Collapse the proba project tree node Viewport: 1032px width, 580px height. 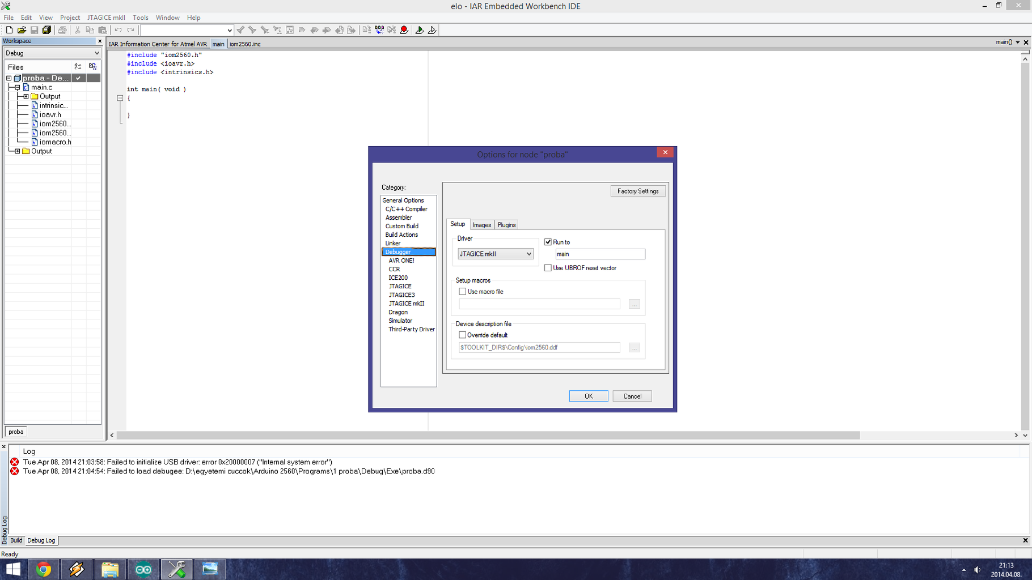coord(9,78)
